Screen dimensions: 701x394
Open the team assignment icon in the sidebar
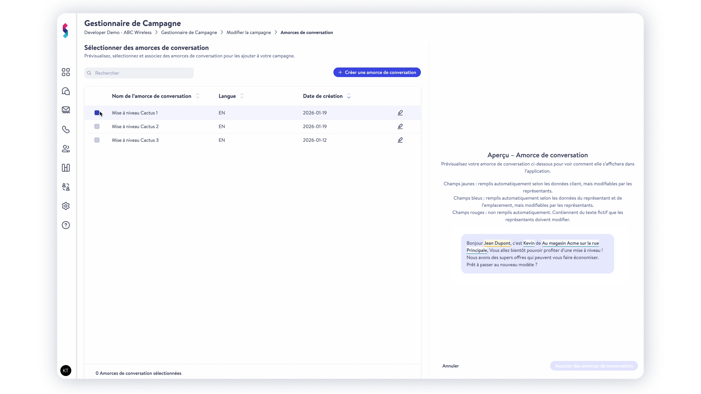(66, 187)
